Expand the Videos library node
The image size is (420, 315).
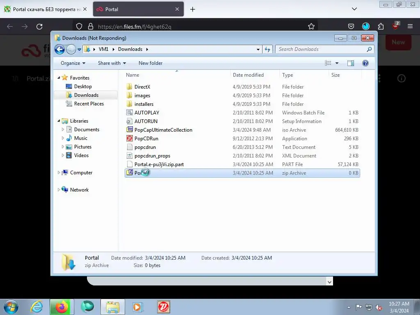tap(63, 155)
